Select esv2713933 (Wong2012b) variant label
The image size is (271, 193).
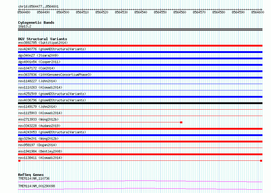point(38,119)
